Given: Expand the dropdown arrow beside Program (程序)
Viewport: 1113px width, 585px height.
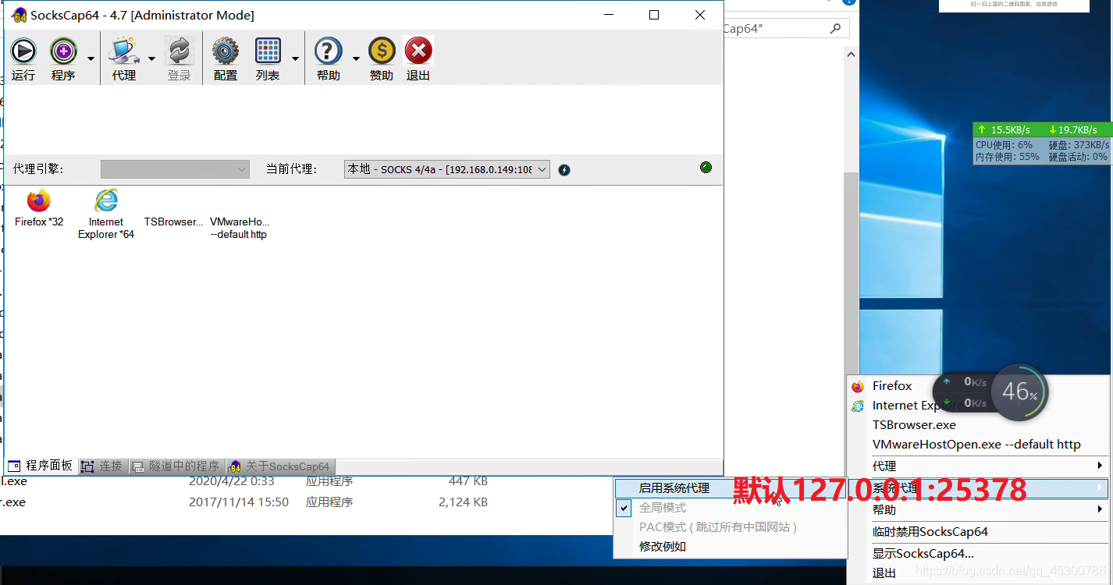Looking at the screenshot, I should (x=91, y=59).
